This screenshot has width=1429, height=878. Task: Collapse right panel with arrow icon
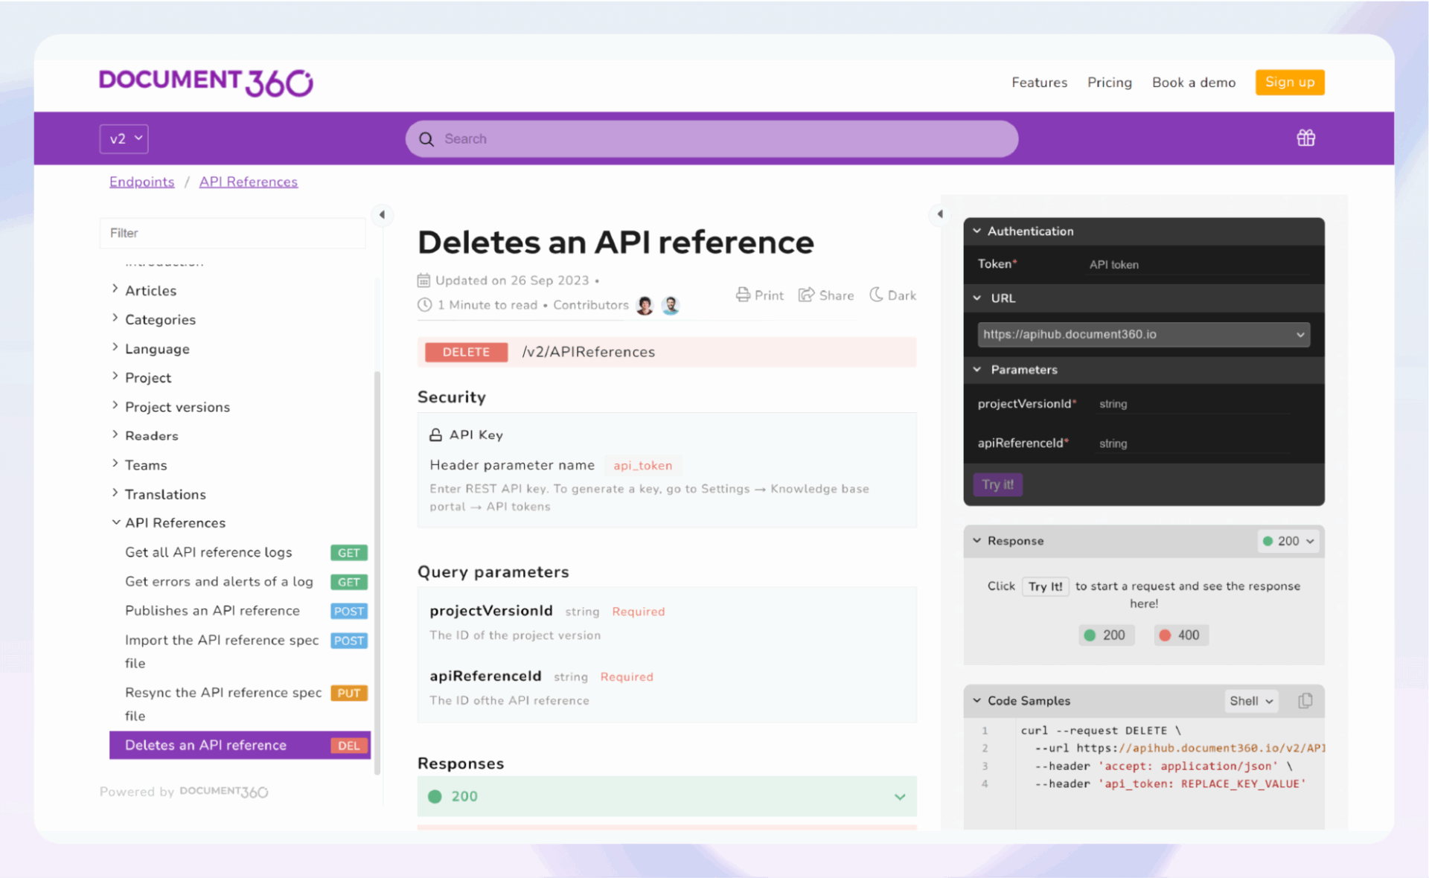pos(940,214)
